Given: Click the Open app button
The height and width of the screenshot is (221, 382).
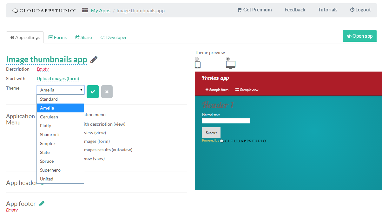Looking at the screenshot, I should coord(359,36).
